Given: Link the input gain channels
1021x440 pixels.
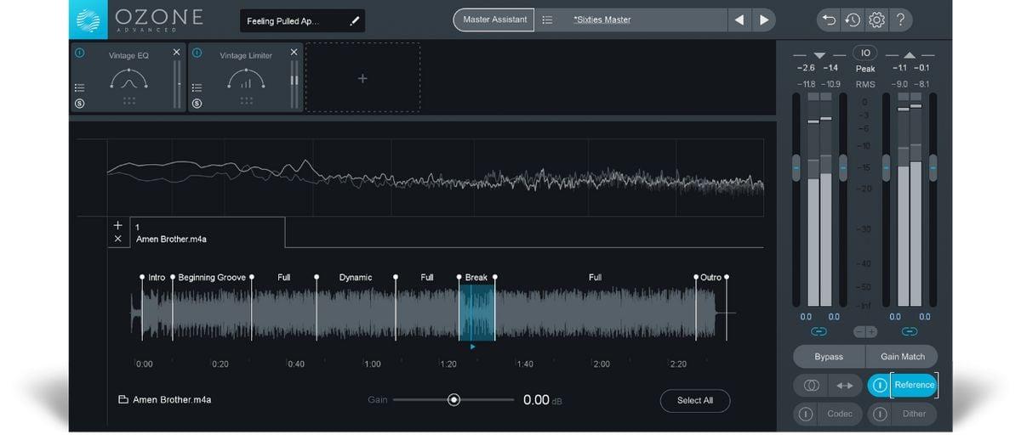Looking at the screenshot, I should pyautogui.click(x=819, y=331).
